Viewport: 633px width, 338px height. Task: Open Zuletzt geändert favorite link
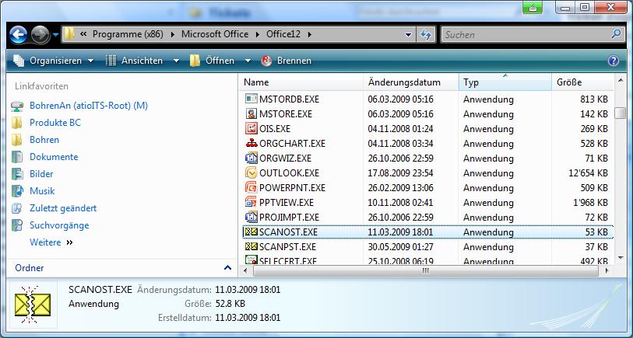click(x=63, y=208)
